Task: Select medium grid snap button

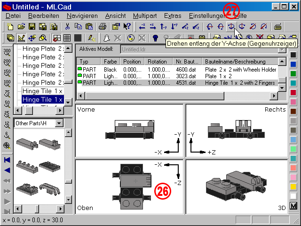Action: tap(67, 38)
